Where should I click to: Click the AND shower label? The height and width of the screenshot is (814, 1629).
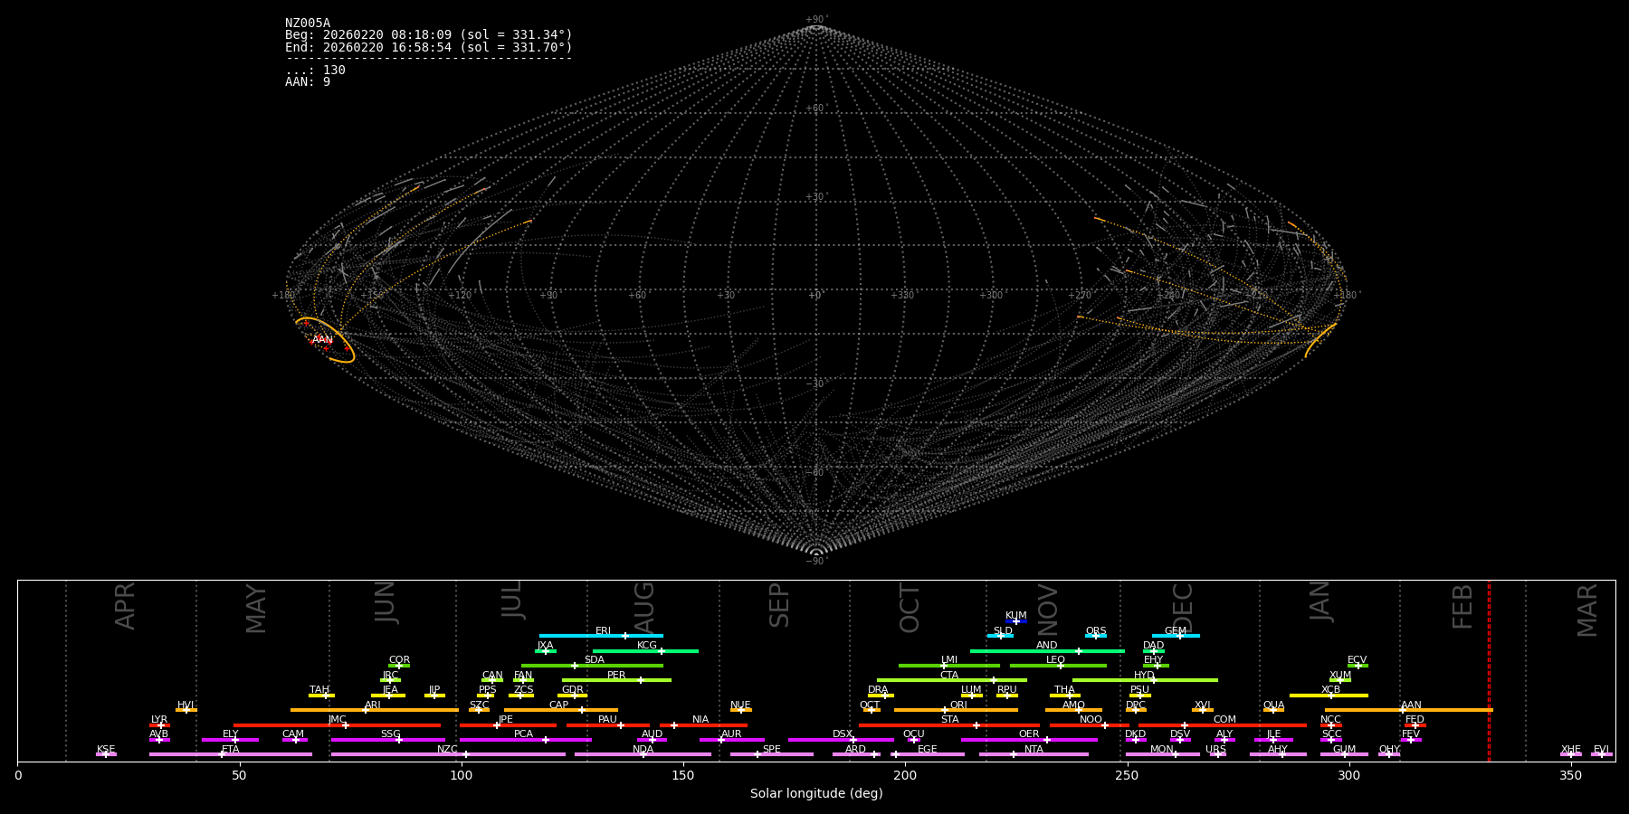click(x=1047, y=646)
